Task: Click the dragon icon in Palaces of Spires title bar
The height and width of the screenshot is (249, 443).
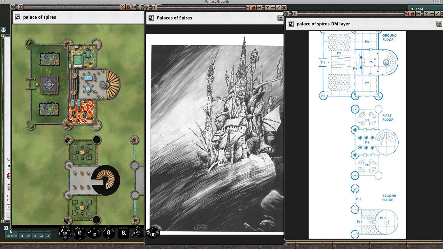Action: click(x=146, y=7)
